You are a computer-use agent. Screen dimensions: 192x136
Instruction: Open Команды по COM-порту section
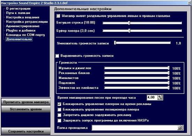(25, 35)
